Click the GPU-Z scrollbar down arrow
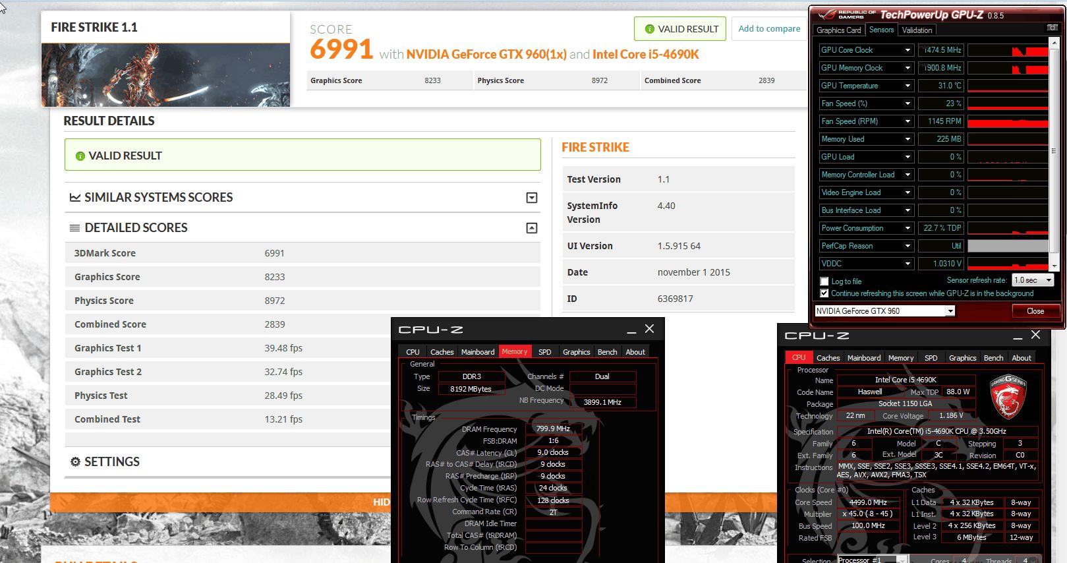The image size is (1067, 563). 1054,266
